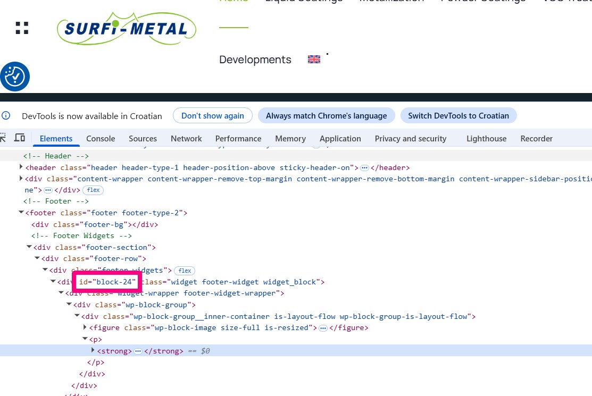Screen dimensions: 592x396
Task: Activate the inspect element picker icon
Action: click(3, 138)
